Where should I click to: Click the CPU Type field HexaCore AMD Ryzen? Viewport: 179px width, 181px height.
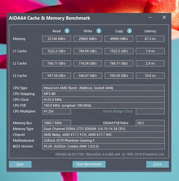(103, 88)
